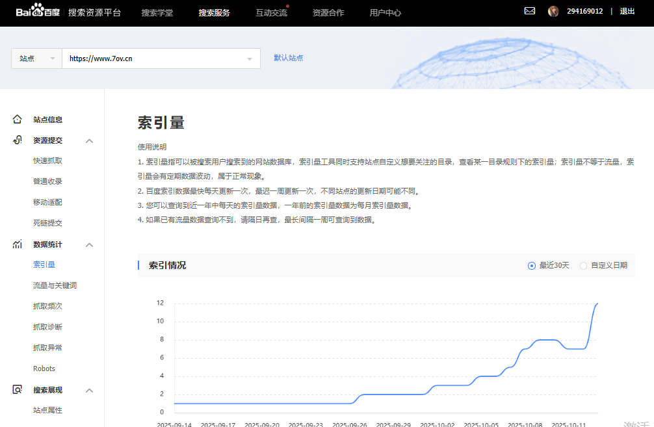
Task: Collapse the 数据统计 section chevron
Action: click(x=89, y=244)
